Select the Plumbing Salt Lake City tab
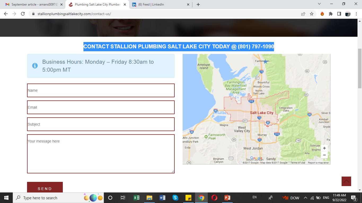This screenshot has width=362, height=203. tap(98, 4)
